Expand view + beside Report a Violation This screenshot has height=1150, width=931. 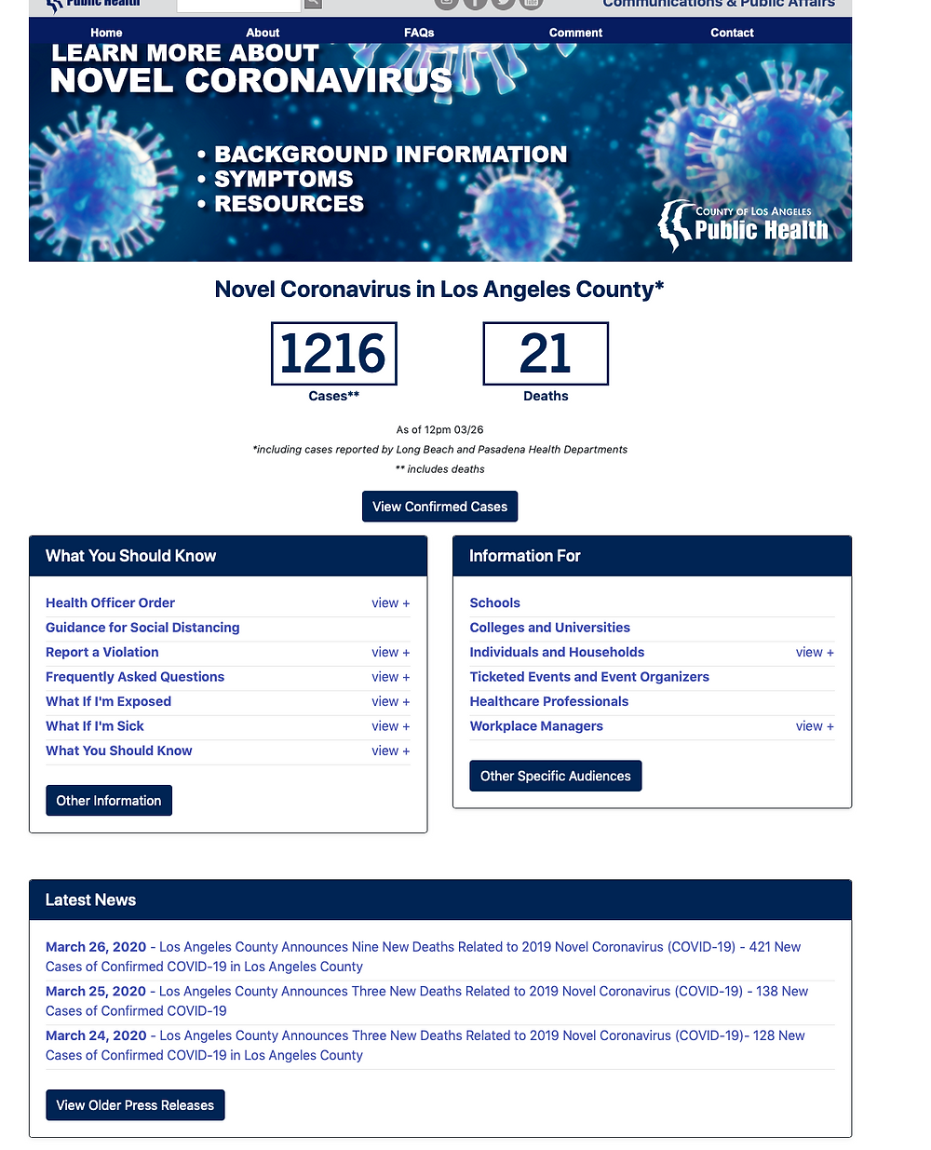point(391,653)
